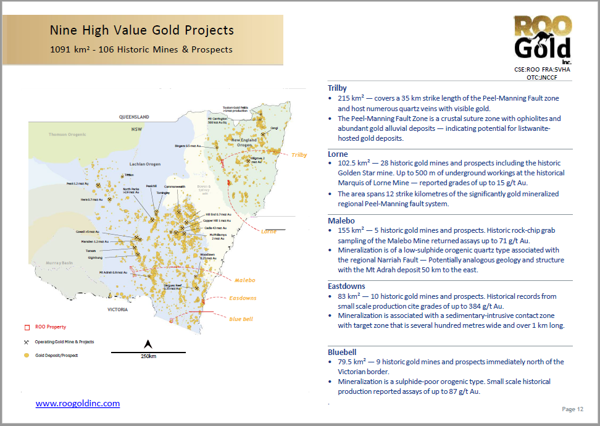600x426 pixels.
Task: Click the bullet starting '155 km² — 5 historic gold mines'
Action: (446, 235)
